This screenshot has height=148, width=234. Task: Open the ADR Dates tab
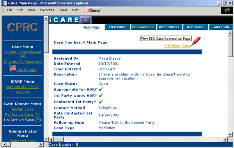tap(195, 27)
